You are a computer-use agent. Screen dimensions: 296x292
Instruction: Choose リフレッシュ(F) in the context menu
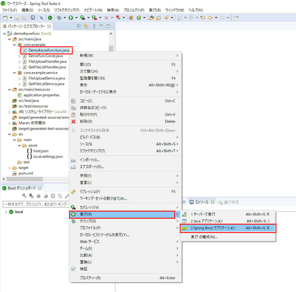tap(125, 192)
